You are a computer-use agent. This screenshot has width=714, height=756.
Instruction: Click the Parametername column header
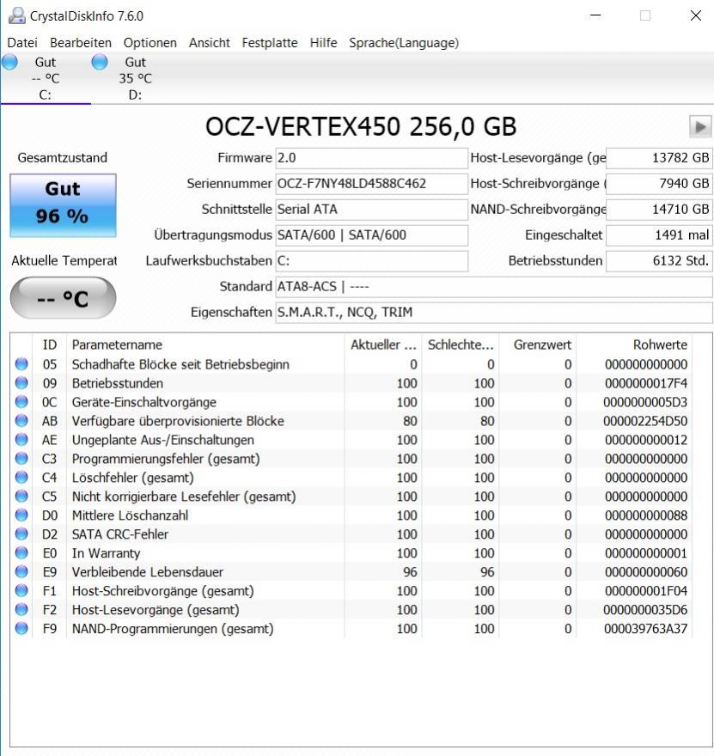pyautogui.click(x=205, y=344)
